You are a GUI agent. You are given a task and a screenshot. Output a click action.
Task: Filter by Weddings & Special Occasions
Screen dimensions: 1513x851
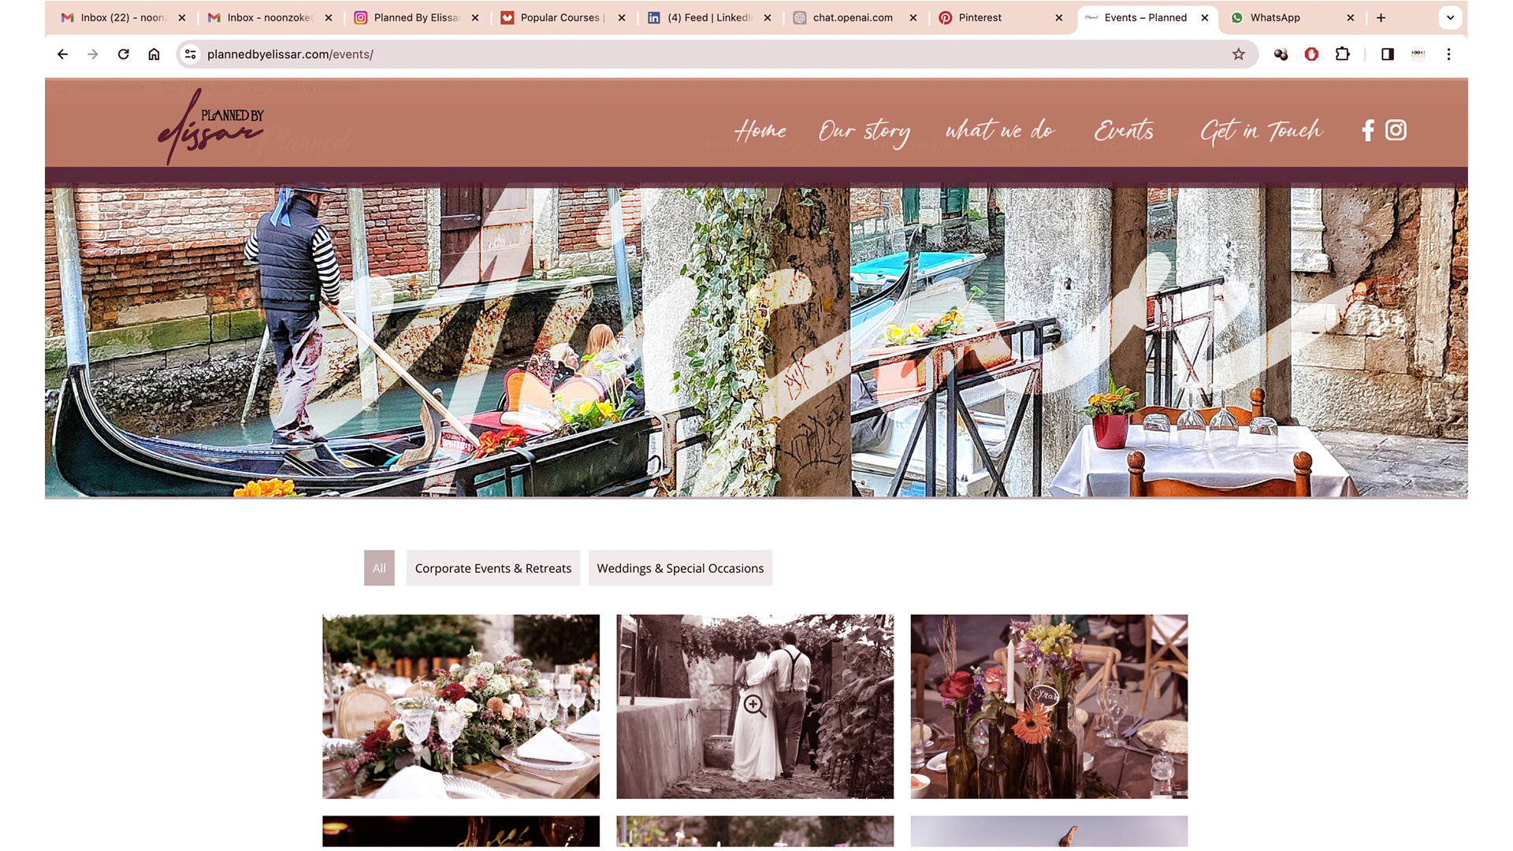point(680,568)
